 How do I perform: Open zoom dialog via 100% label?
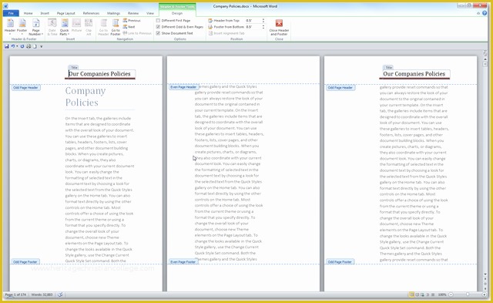click(442, 295)
